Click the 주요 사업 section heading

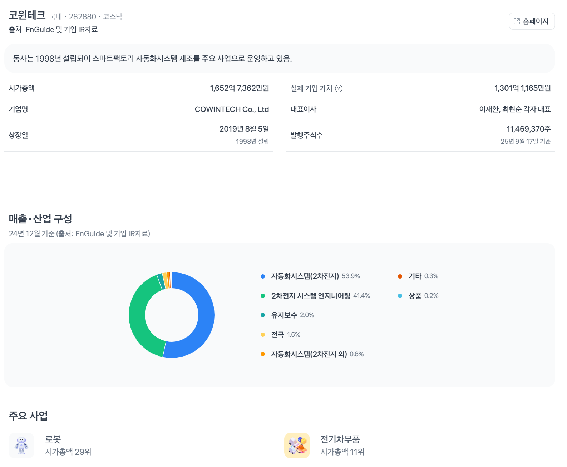point(28,416)
